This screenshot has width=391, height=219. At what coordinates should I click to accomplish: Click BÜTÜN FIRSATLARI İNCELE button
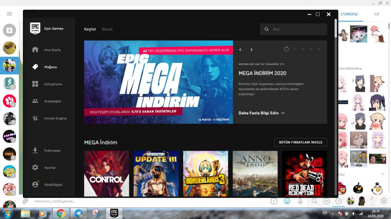301,142
